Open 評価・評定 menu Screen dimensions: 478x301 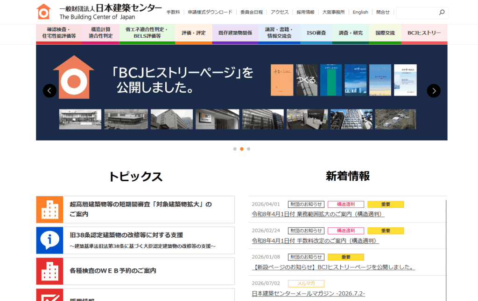click(x=194, y=33)
